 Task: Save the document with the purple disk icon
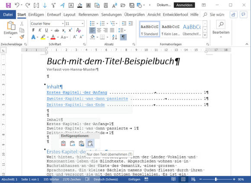8,5
